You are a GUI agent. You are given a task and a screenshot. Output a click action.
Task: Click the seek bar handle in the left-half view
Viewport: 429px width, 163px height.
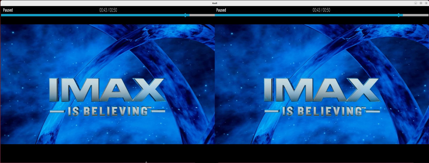point(185,15)
